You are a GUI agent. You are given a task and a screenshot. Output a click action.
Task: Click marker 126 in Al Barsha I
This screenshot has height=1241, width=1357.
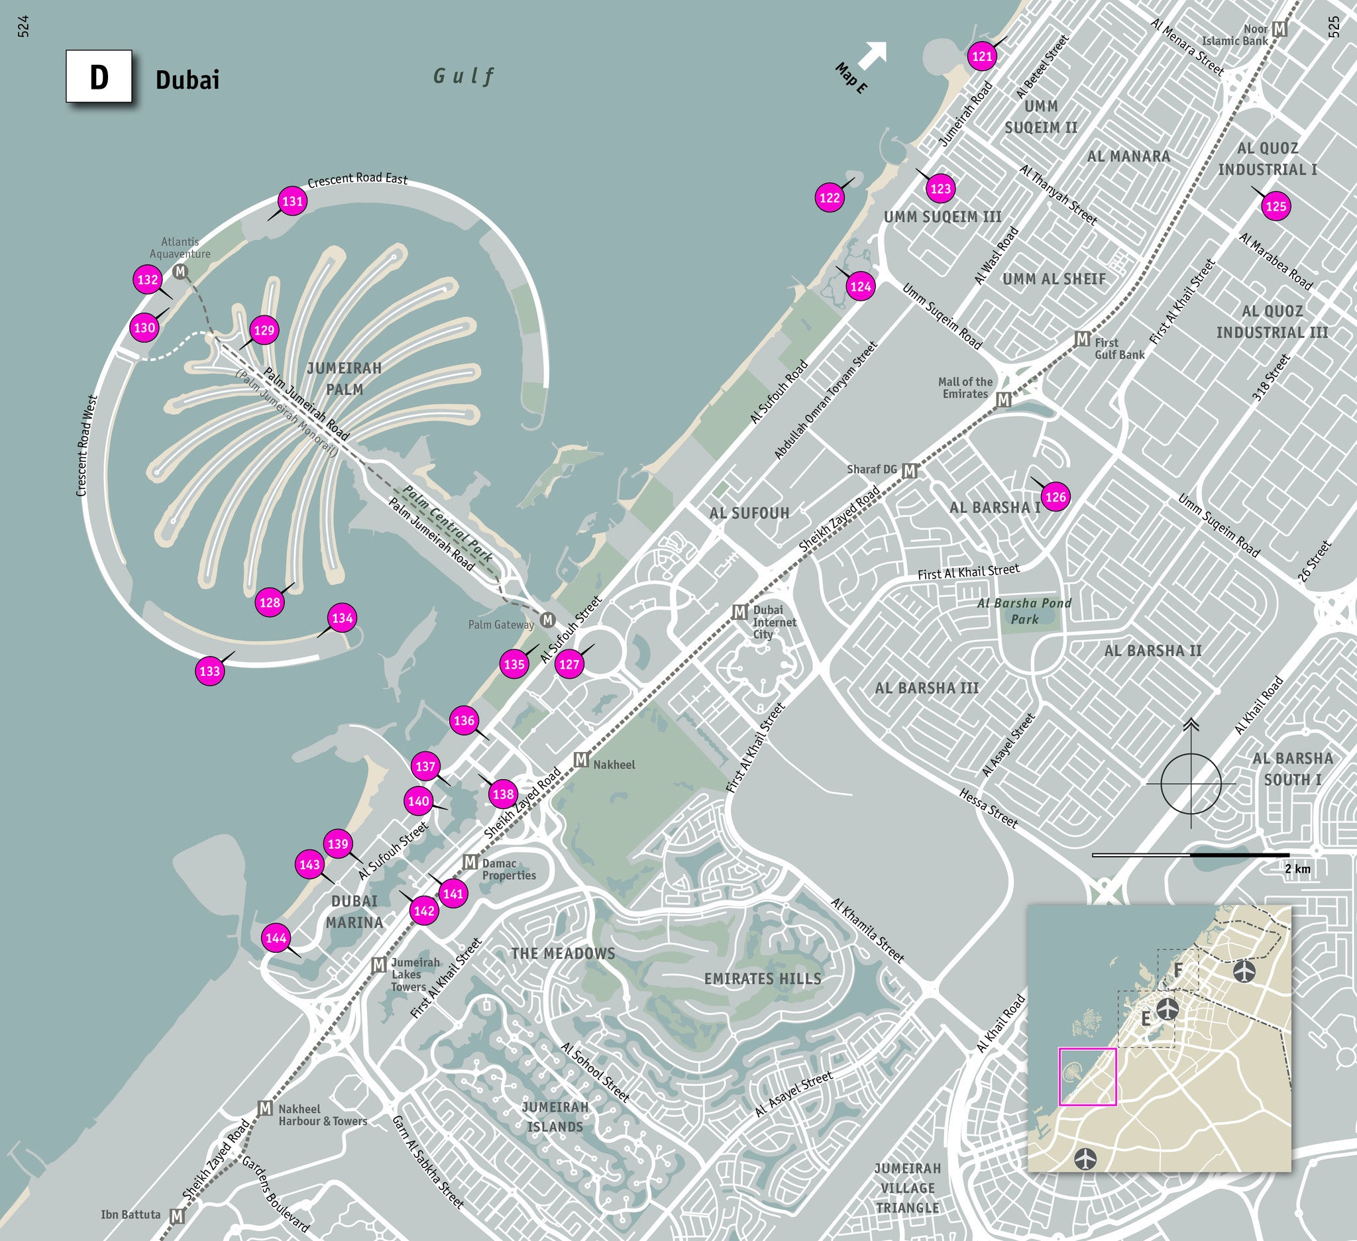pos(1055,497)
